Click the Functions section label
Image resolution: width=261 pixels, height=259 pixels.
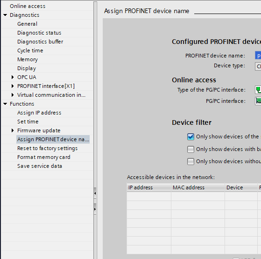pyautogui.click(x=22, y=104)
